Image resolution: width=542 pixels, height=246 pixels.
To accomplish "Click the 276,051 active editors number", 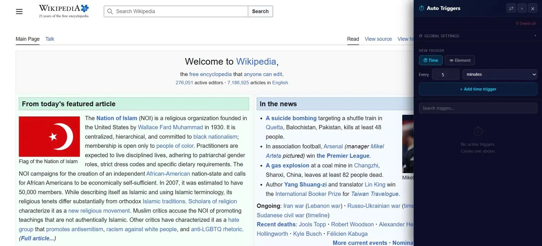I will point(184,83).
